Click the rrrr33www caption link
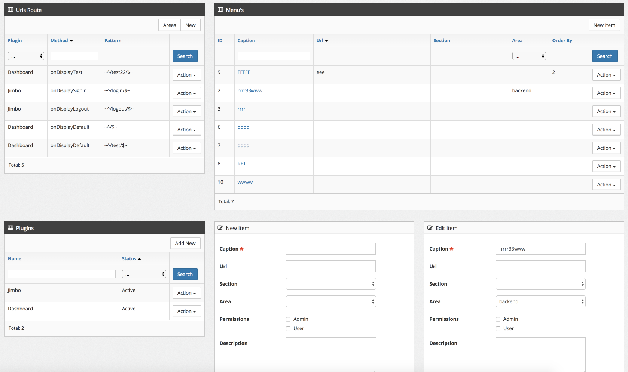 (250, 90)
